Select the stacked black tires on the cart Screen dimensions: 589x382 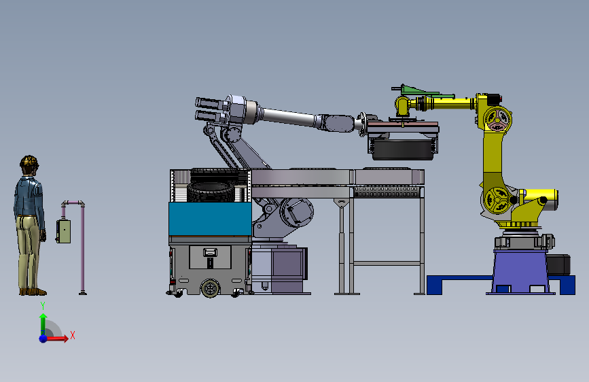[x=213, y=185]
